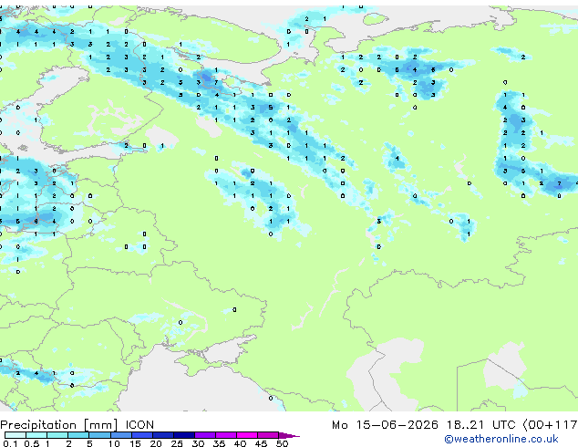Screen dimensions: 578x447
Task: Click the 30–35 mm purple legend swatch
Action: 204,435
